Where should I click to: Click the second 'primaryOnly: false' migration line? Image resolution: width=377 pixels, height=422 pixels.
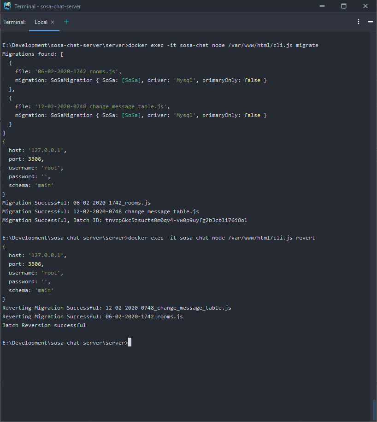coord(141,115)
